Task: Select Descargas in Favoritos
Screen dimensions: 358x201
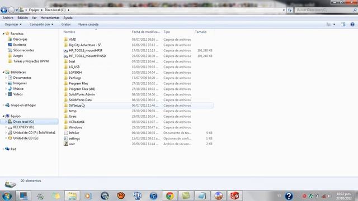Action: [20, 39]
